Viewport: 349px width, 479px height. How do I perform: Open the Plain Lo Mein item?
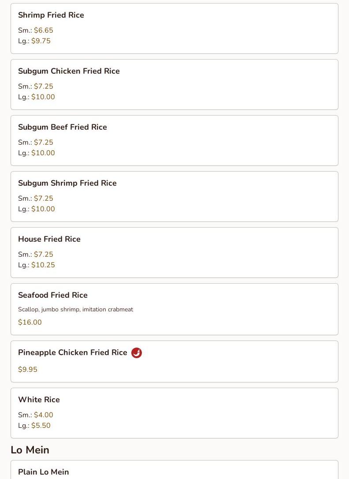[44, 472]
